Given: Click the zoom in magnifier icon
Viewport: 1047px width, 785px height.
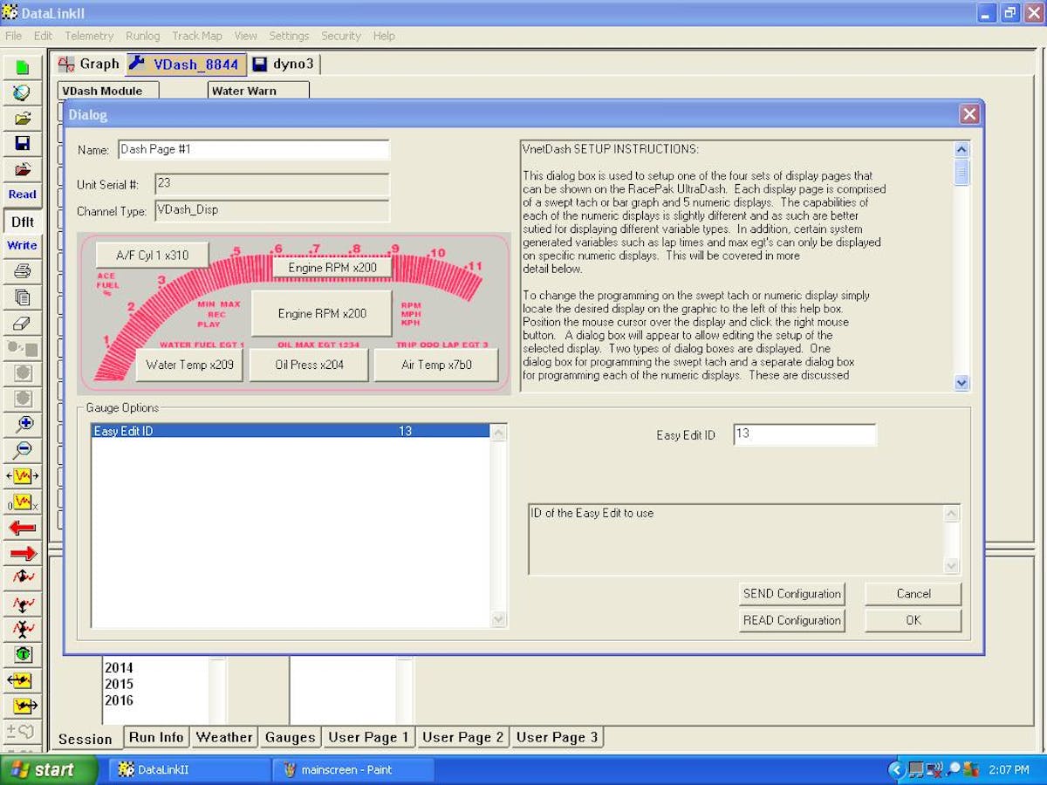Looking at the screenshot, I should pyautogui.click(x=23, y=425).
